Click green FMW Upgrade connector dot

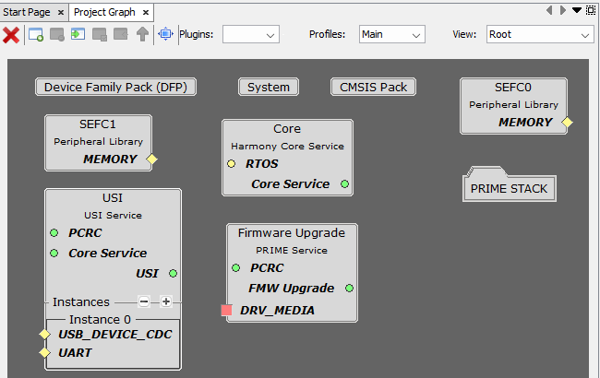pos(349,289)
